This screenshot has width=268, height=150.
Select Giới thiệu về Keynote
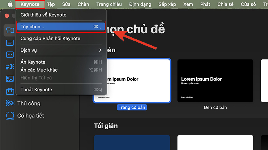point(61,15)
